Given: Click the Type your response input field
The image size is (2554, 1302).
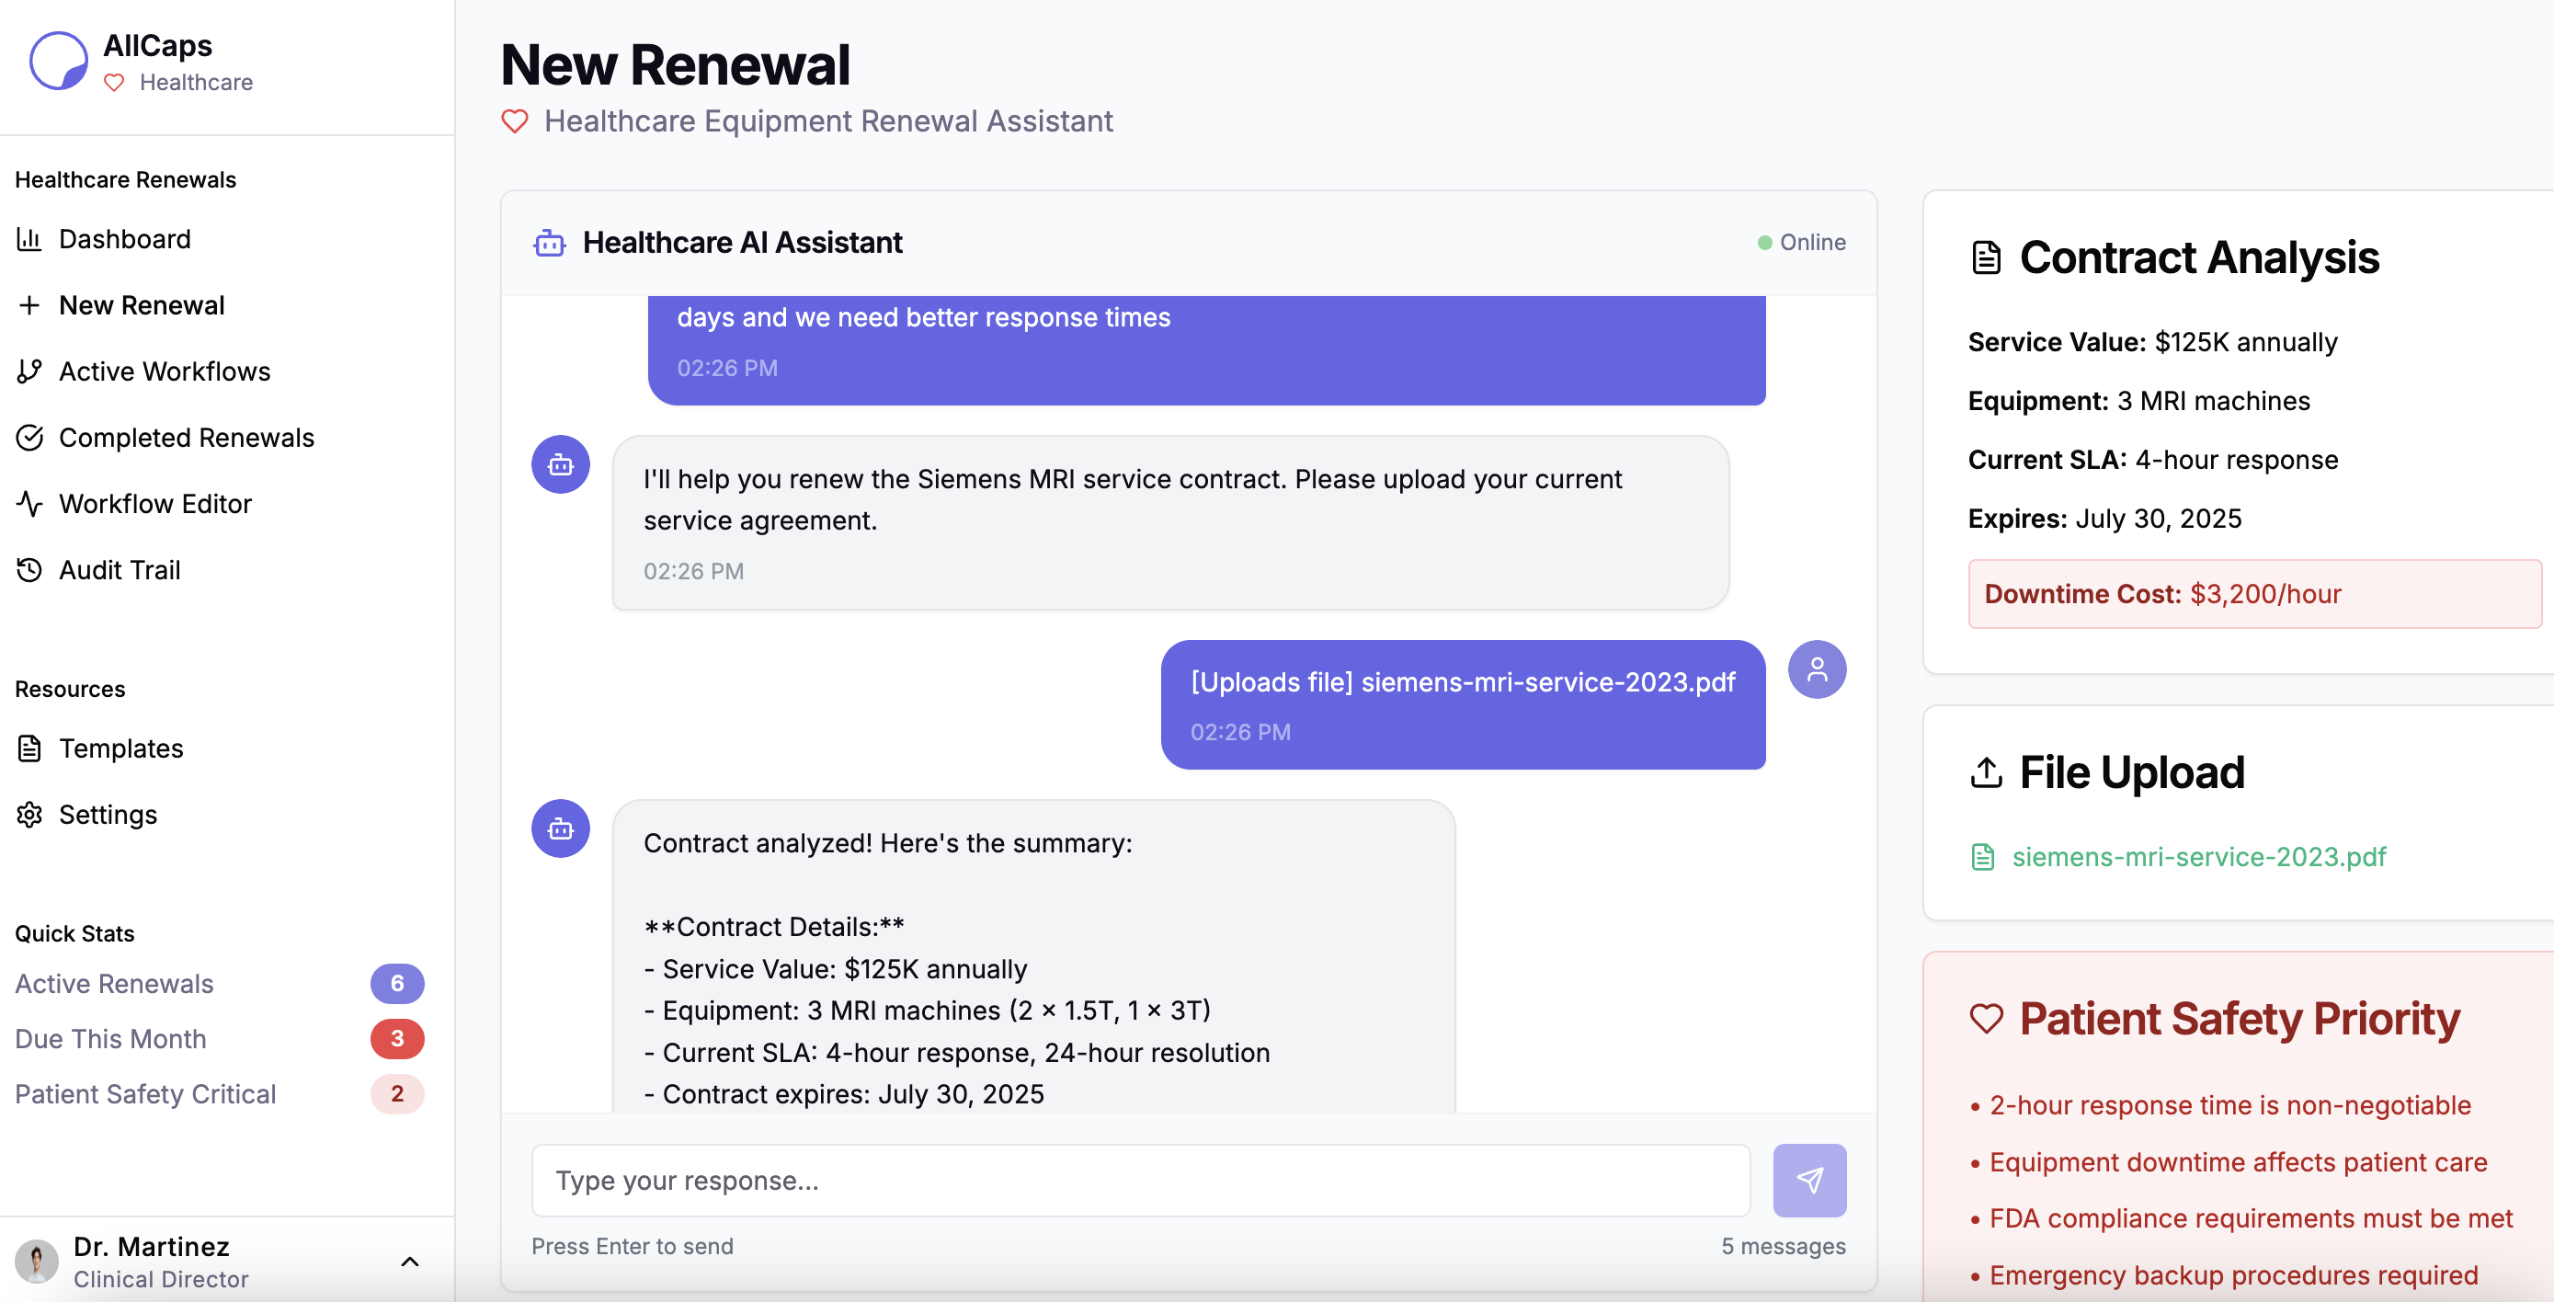Looking at the screenshot, I should [1140, 1180].
